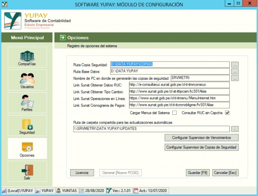258x196 pixels.
Task: Open the Seguridad section icon
Action: pos(27,124)
